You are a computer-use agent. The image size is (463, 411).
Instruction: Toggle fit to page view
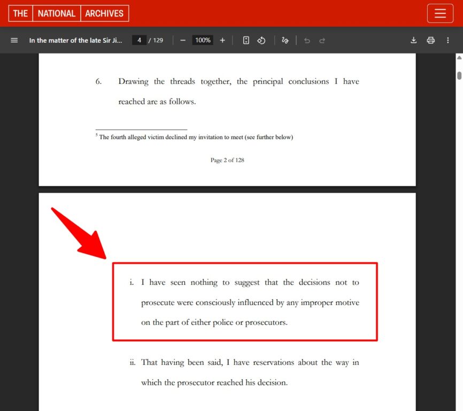(246, 40)
